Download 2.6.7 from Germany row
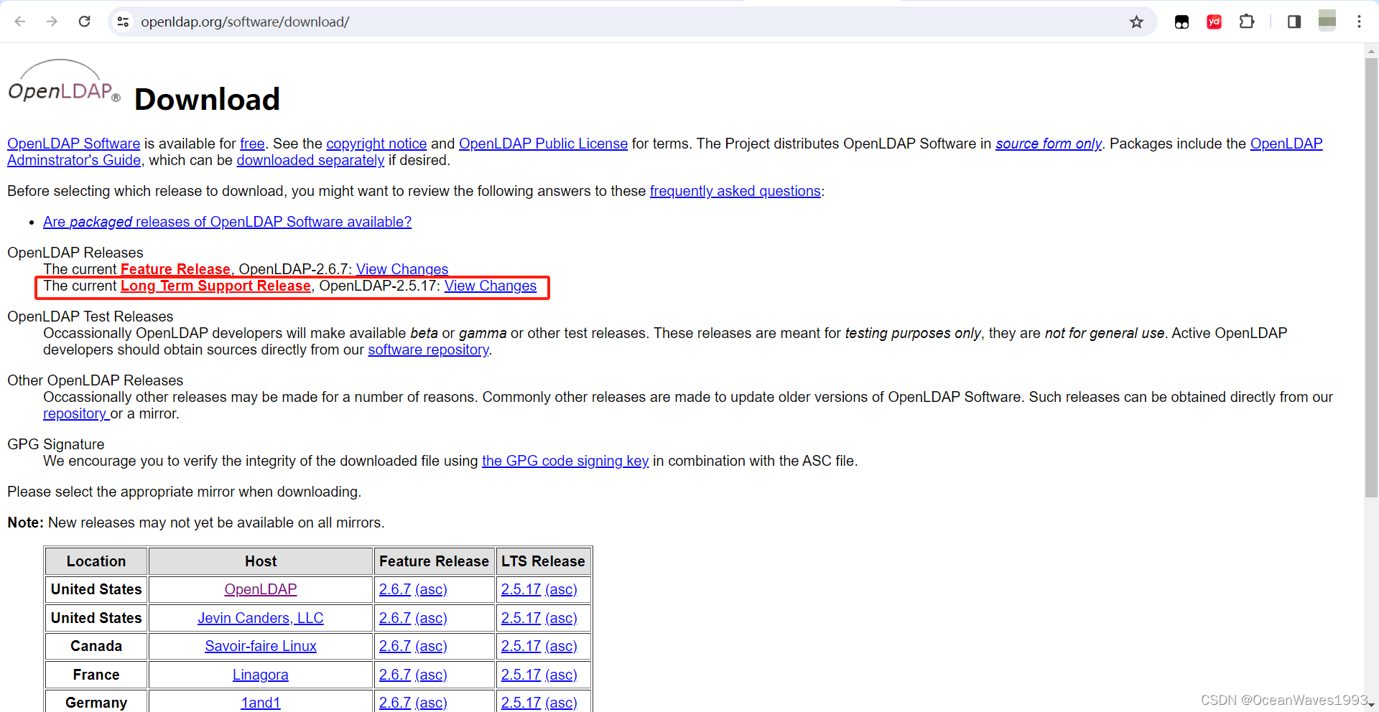 click(x=395, y=703)
